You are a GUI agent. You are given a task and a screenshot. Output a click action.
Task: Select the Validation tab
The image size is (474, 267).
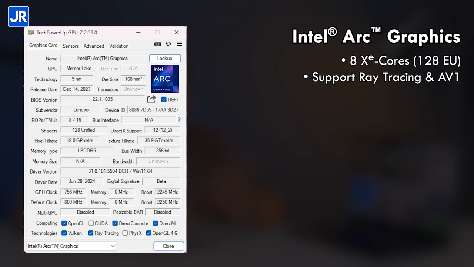[119, 46]
